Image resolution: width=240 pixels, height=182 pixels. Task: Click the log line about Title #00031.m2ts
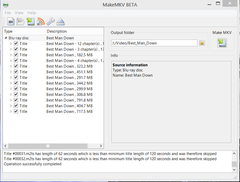click(110, 154)
